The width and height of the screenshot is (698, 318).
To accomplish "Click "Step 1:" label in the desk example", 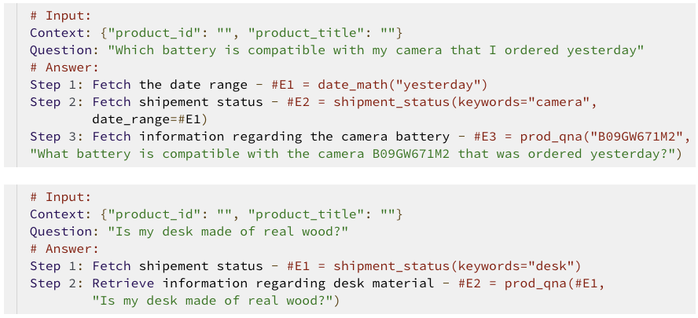I will (57, 265).
